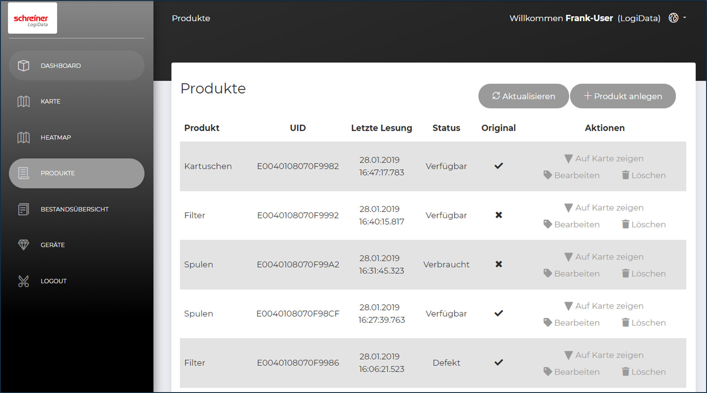This screenshot has width=707, height=393.
Task: Show Spulen E0040108070F99A2 on map
Action: point(604,257)
